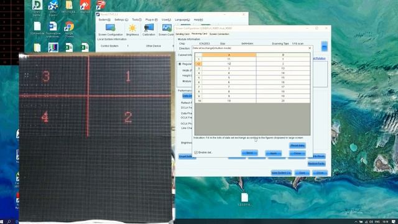Click the taskbar search icon
Screen dimensions: 398x224
coord(9,222)
